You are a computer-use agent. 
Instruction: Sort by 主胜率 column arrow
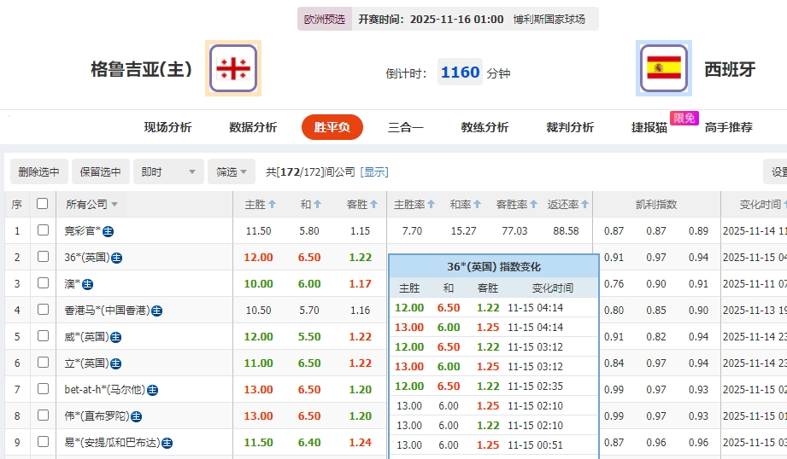point(431,205)
